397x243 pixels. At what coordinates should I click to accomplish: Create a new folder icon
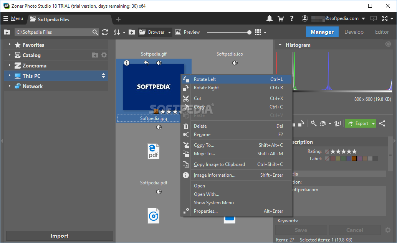pyautogui.click(x=132, y=32)
